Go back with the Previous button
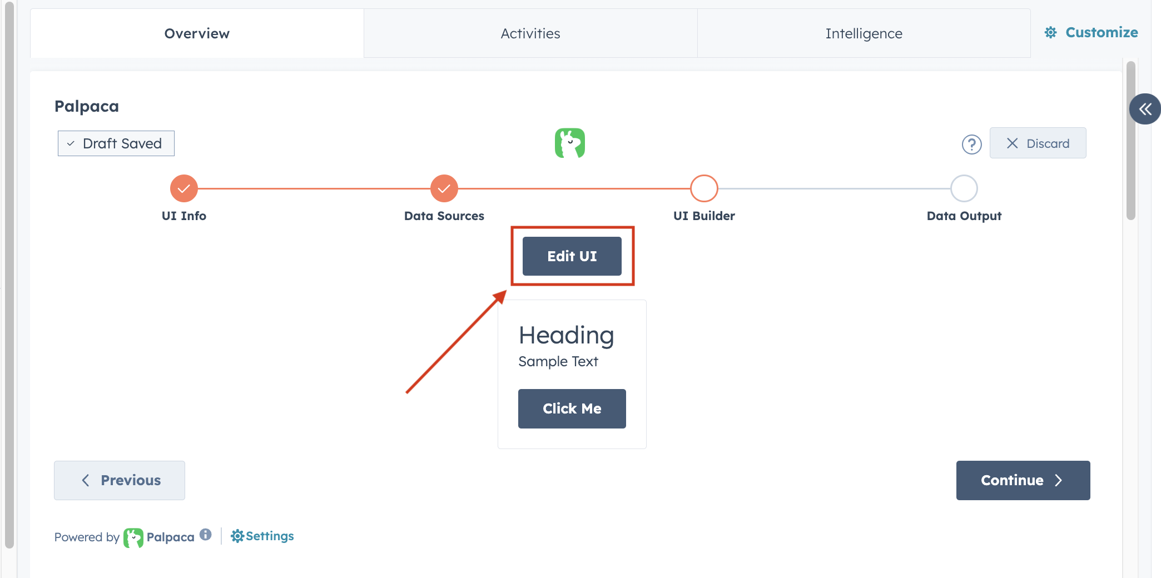The image size is (1161, 578). pos(120,480)
